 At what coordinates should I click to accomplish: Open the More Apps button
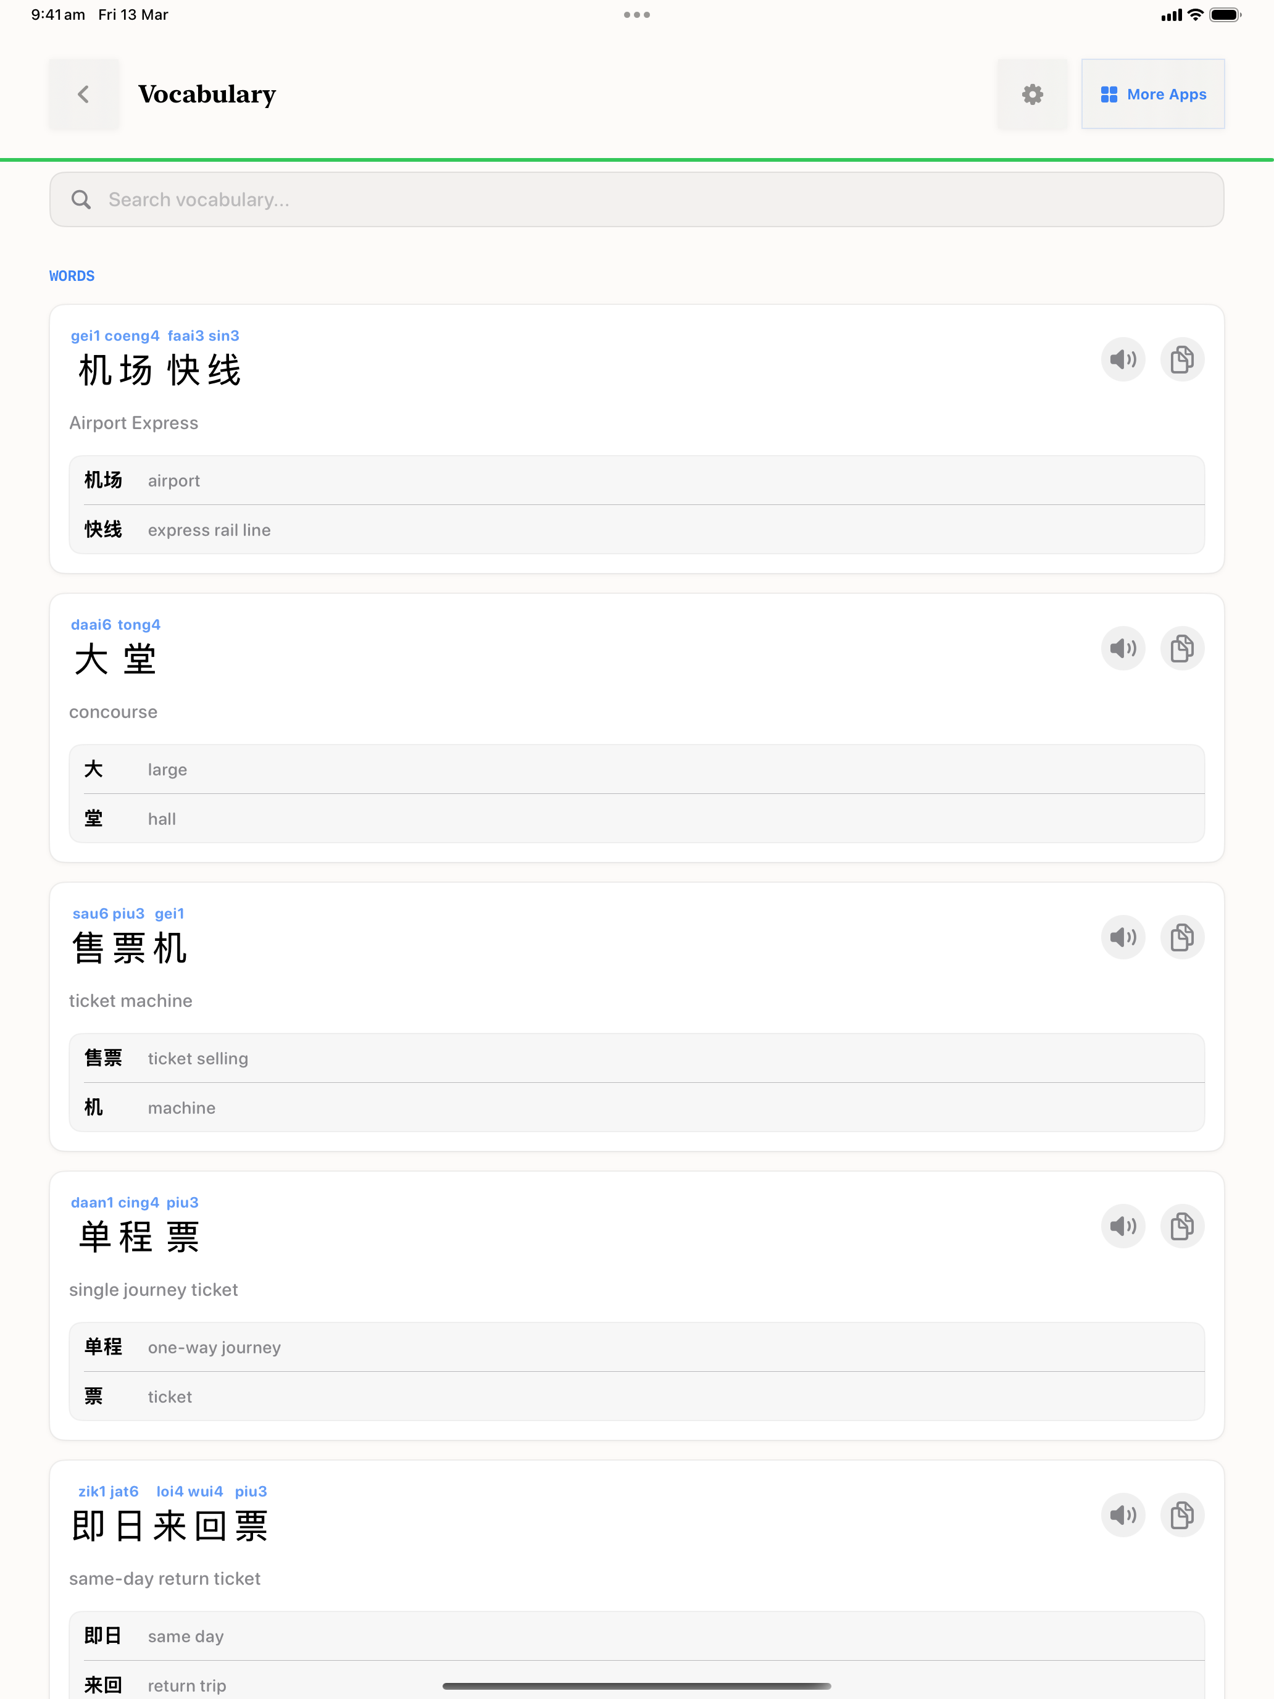1152,94
